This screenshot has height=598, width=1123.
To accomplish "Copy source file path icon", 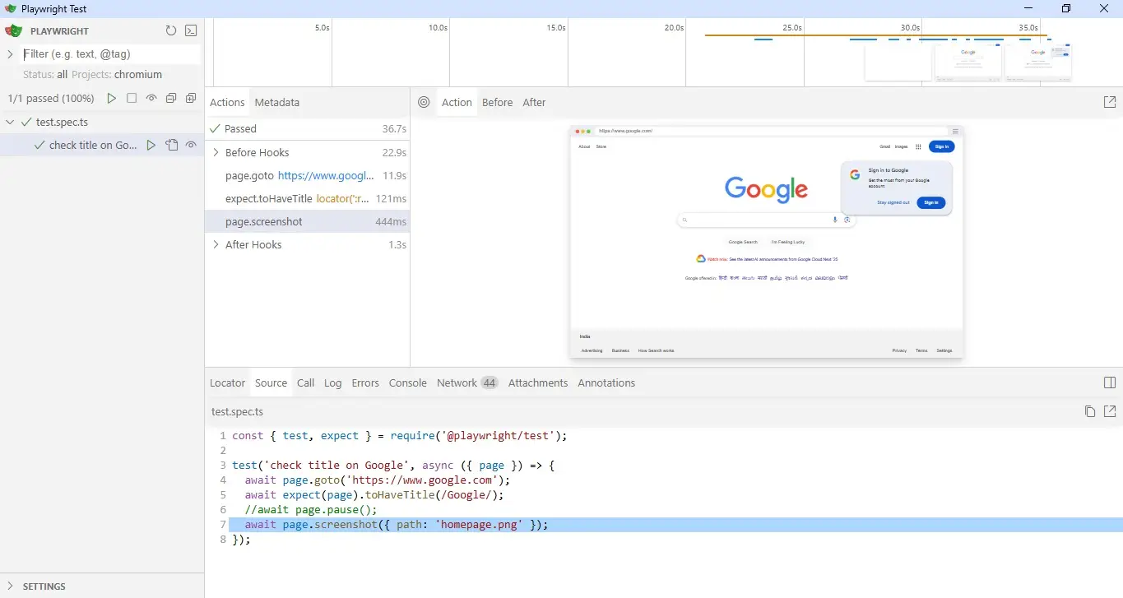I will 1089,411.
